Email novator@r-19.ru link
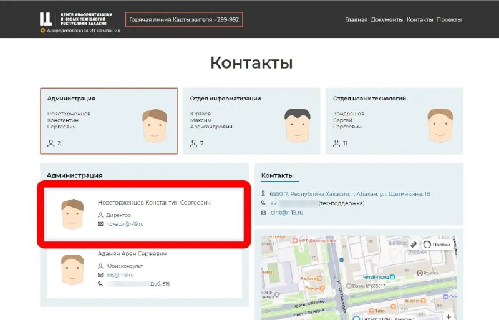The image size is (499, 320). 125,224
